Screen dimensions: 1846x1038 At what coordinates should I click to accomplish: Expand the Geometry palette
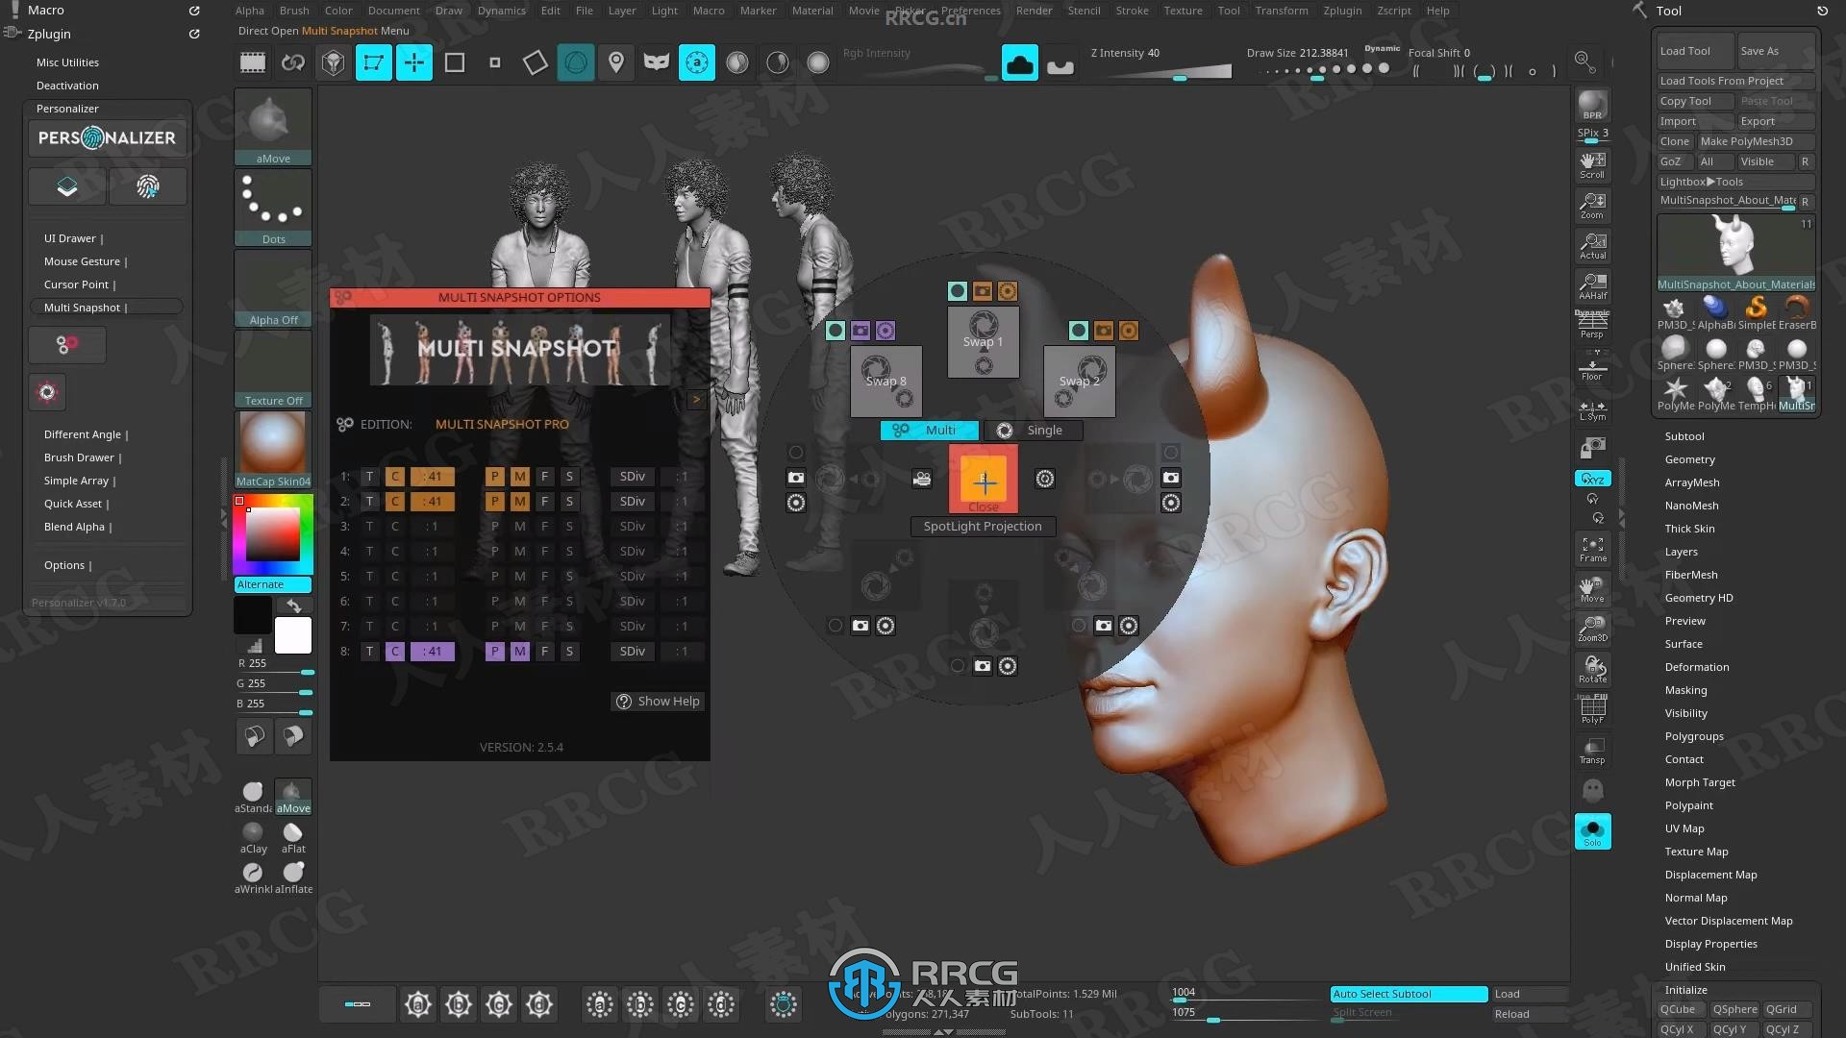1689,459
